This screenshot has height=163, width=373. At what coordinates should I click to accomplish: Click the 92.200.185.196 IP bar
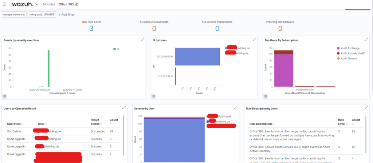197,57
